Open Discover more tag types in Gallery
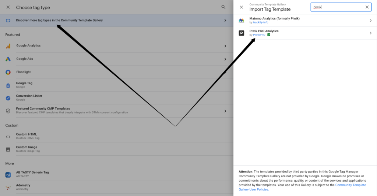 pos(59,21)
